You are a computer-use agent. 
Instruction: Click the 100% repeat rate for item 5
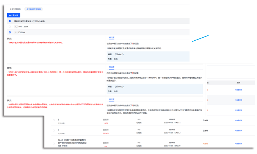click(106, 123)
